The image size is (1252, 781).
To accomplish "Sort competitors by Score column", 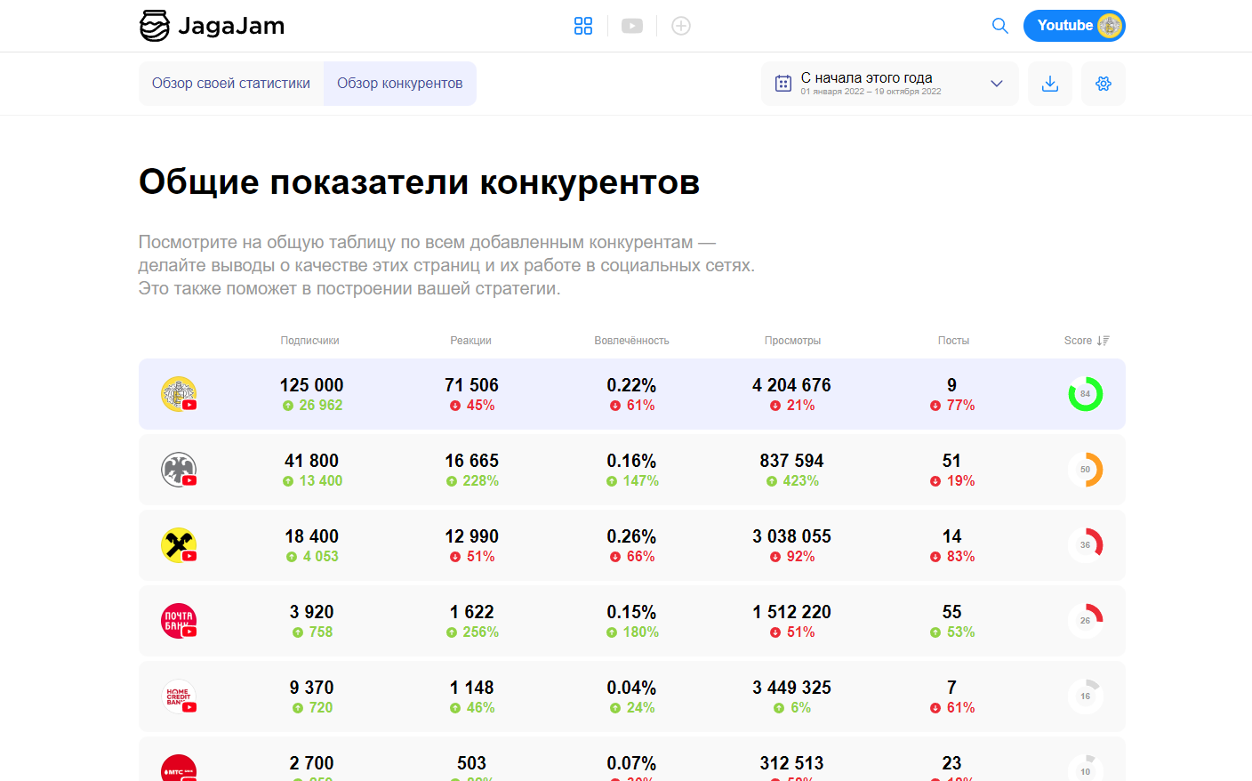I will tap(1087, 341).
